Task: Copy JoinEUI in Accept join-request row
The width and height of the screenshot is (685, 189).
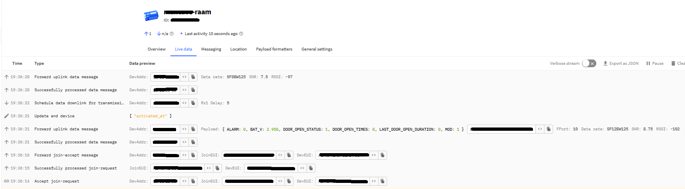Action: tap(289, 181)
